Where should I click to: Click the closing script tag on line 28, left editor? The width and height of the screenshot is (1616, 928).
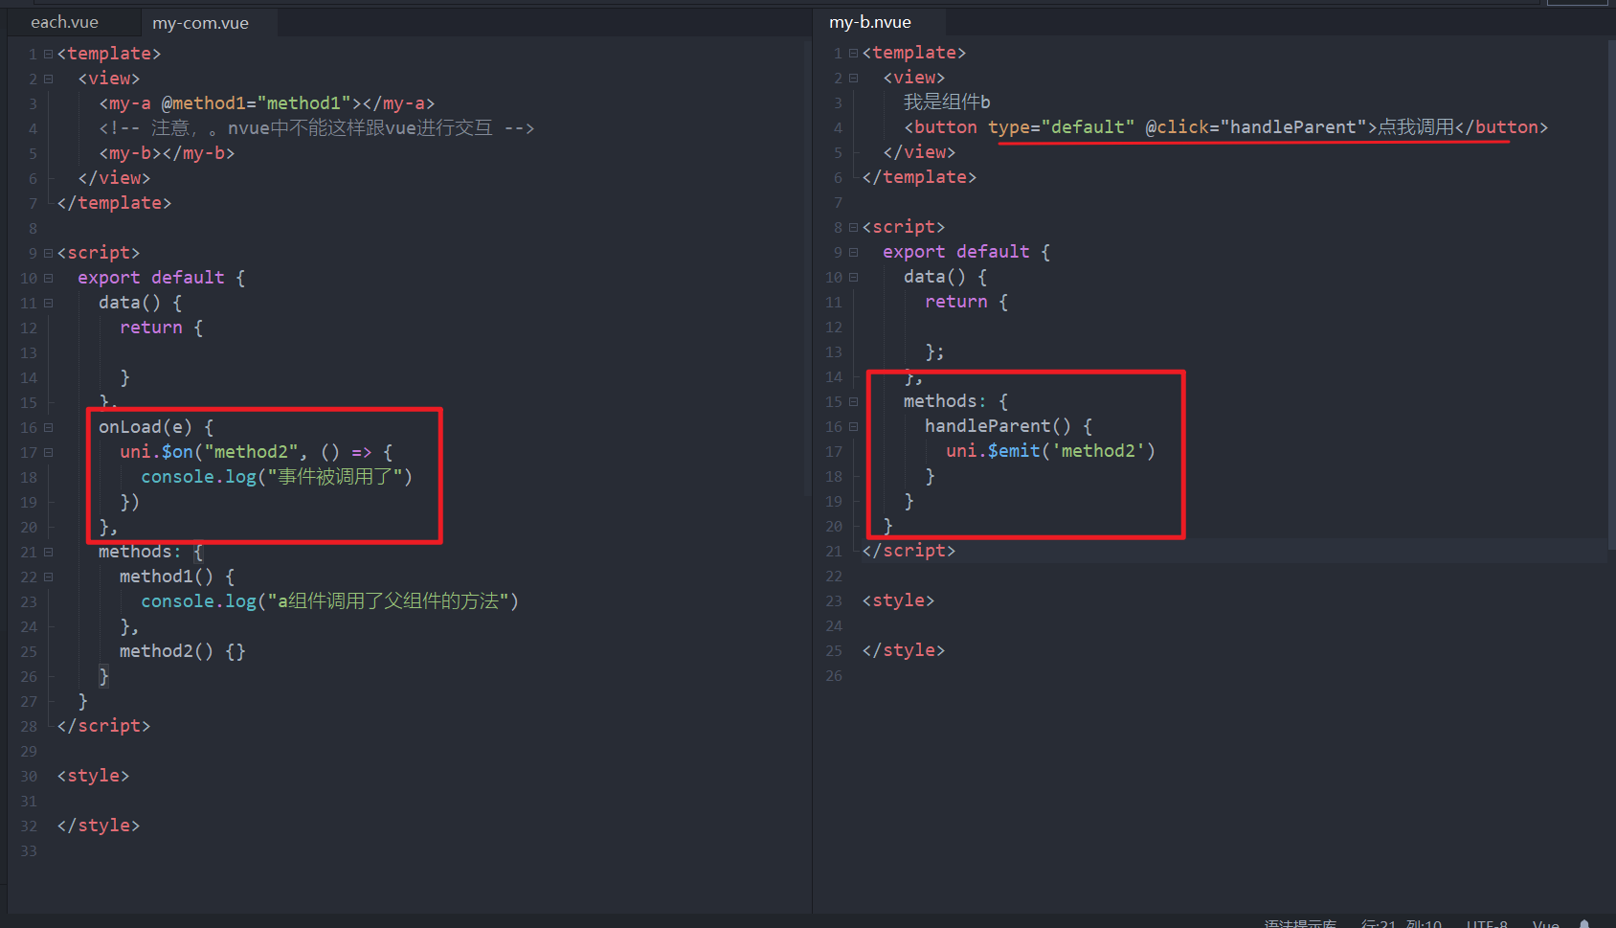pyautogui.click(x=103, y=726)
